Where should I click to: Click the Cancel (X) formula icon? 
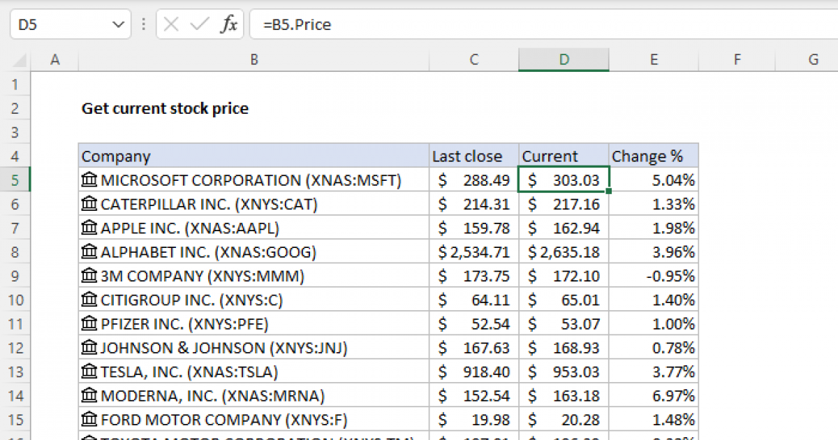[x=171, y=25]
